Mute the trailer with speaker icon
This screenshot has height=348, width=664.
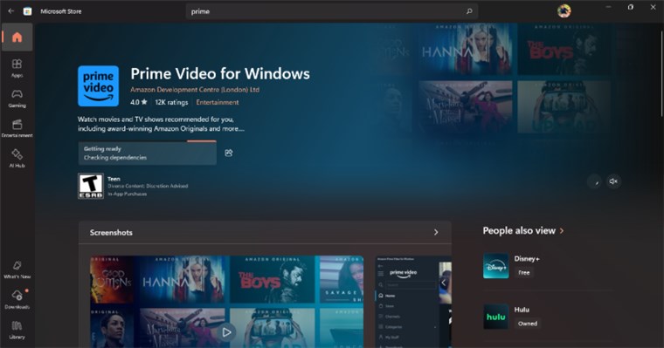pyautogui.click(x=613, y=181)
